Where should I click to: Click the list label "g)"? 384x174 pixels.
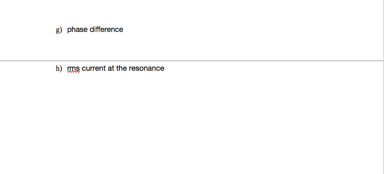59,30
